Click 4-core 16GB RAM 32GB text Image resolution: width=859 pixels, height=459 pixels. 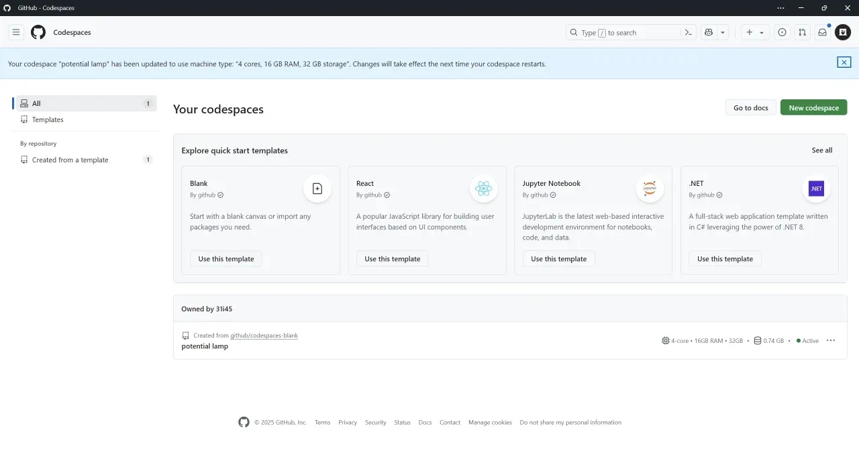[x=707, y=341]
